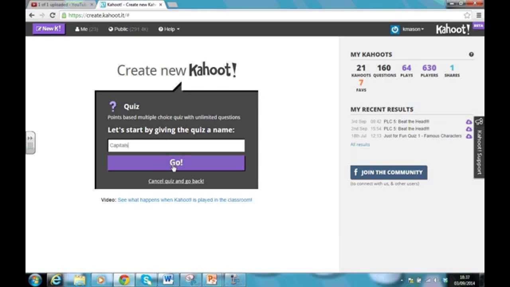Open the 2nd Sep PLC 5 result
This screenshot has height=287, width=510.
coord(406,129)
